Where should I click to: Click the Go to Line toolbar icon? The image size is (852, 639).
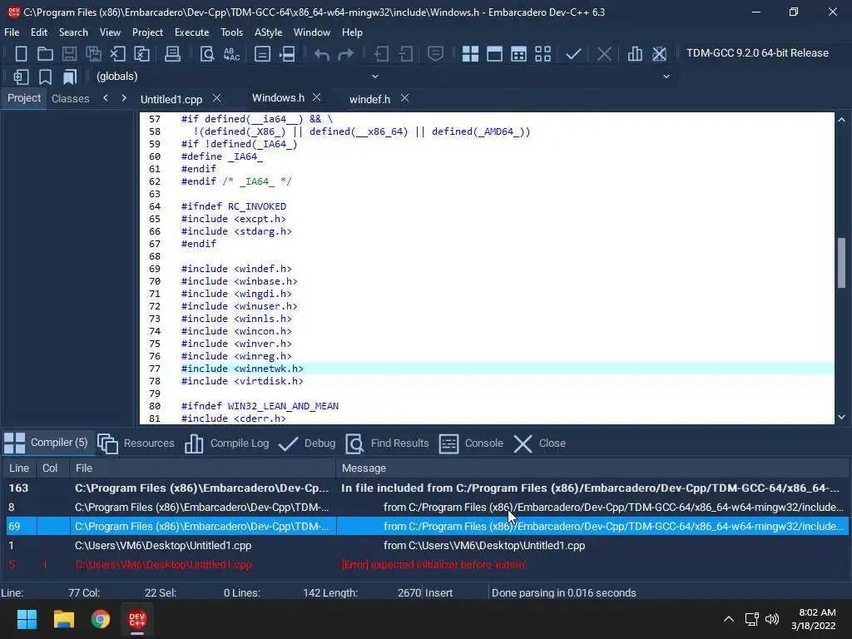(x=287, y=53)
